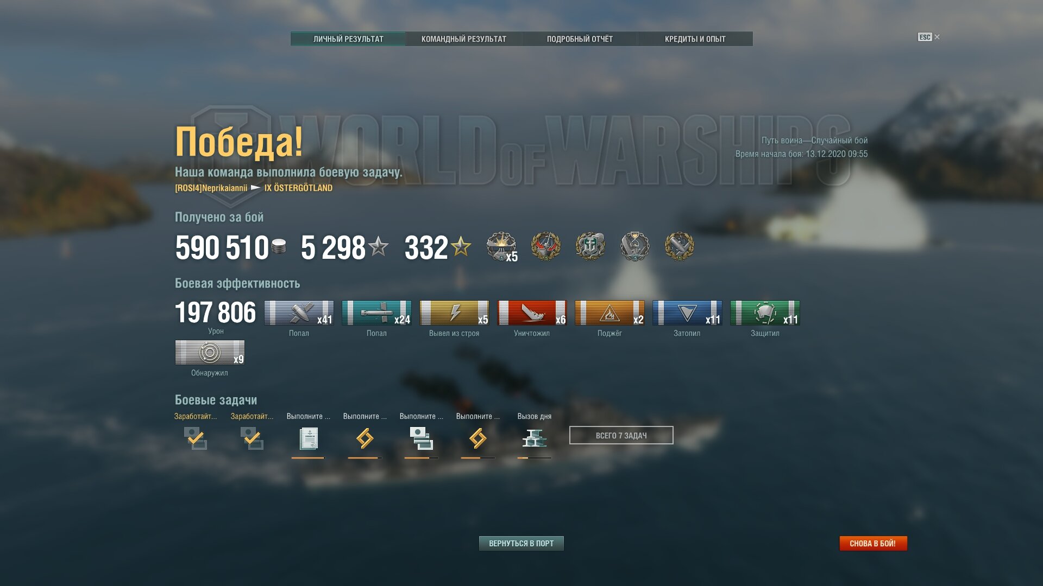Click the Вывел из строя x5 ribbon
The height and width of the screenshot is (586, 1043).
[454, 313]
